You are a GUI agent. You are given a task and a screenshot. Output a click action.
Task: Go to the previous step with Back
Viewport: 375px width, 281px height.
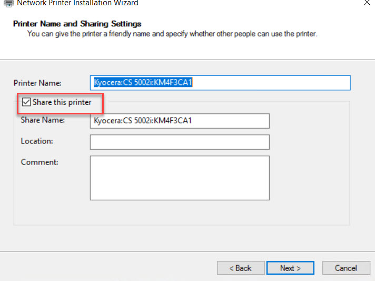(241, 268)
